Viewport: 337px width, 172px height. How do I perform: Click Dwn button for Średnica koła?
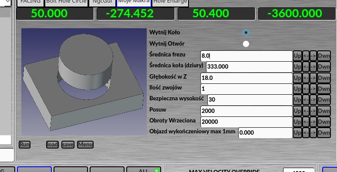tap(324, 67)
